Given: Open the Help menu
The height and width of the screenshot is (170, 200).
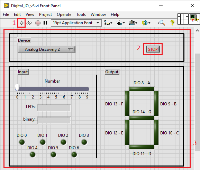Looking at the screenshot, I should [x=115, y=15].
